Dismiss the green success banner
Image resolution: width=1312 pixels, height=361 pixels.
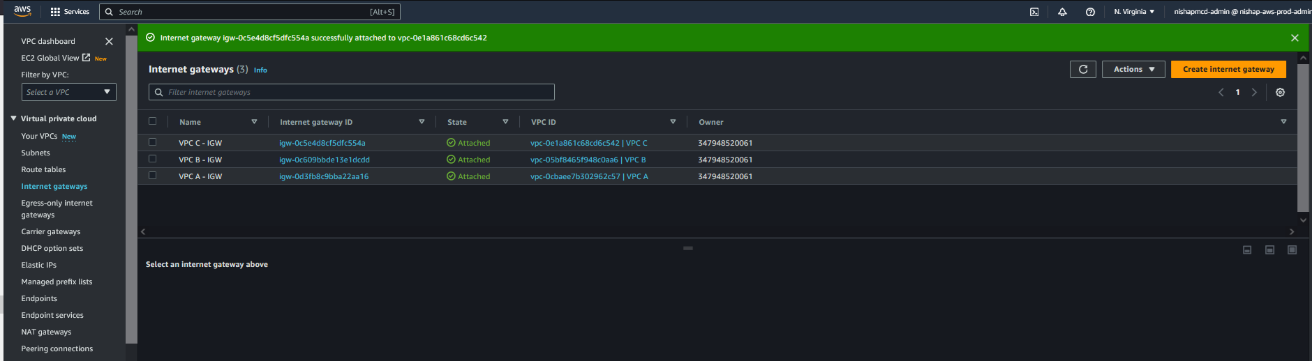(x=1295, y=38)
